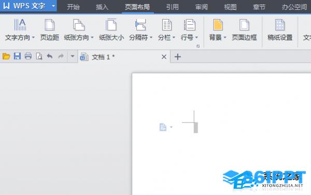Viewport: 311px width, 195px height.
Task: Open the WPS 文字 application menu
Action: tap(29, 6)
